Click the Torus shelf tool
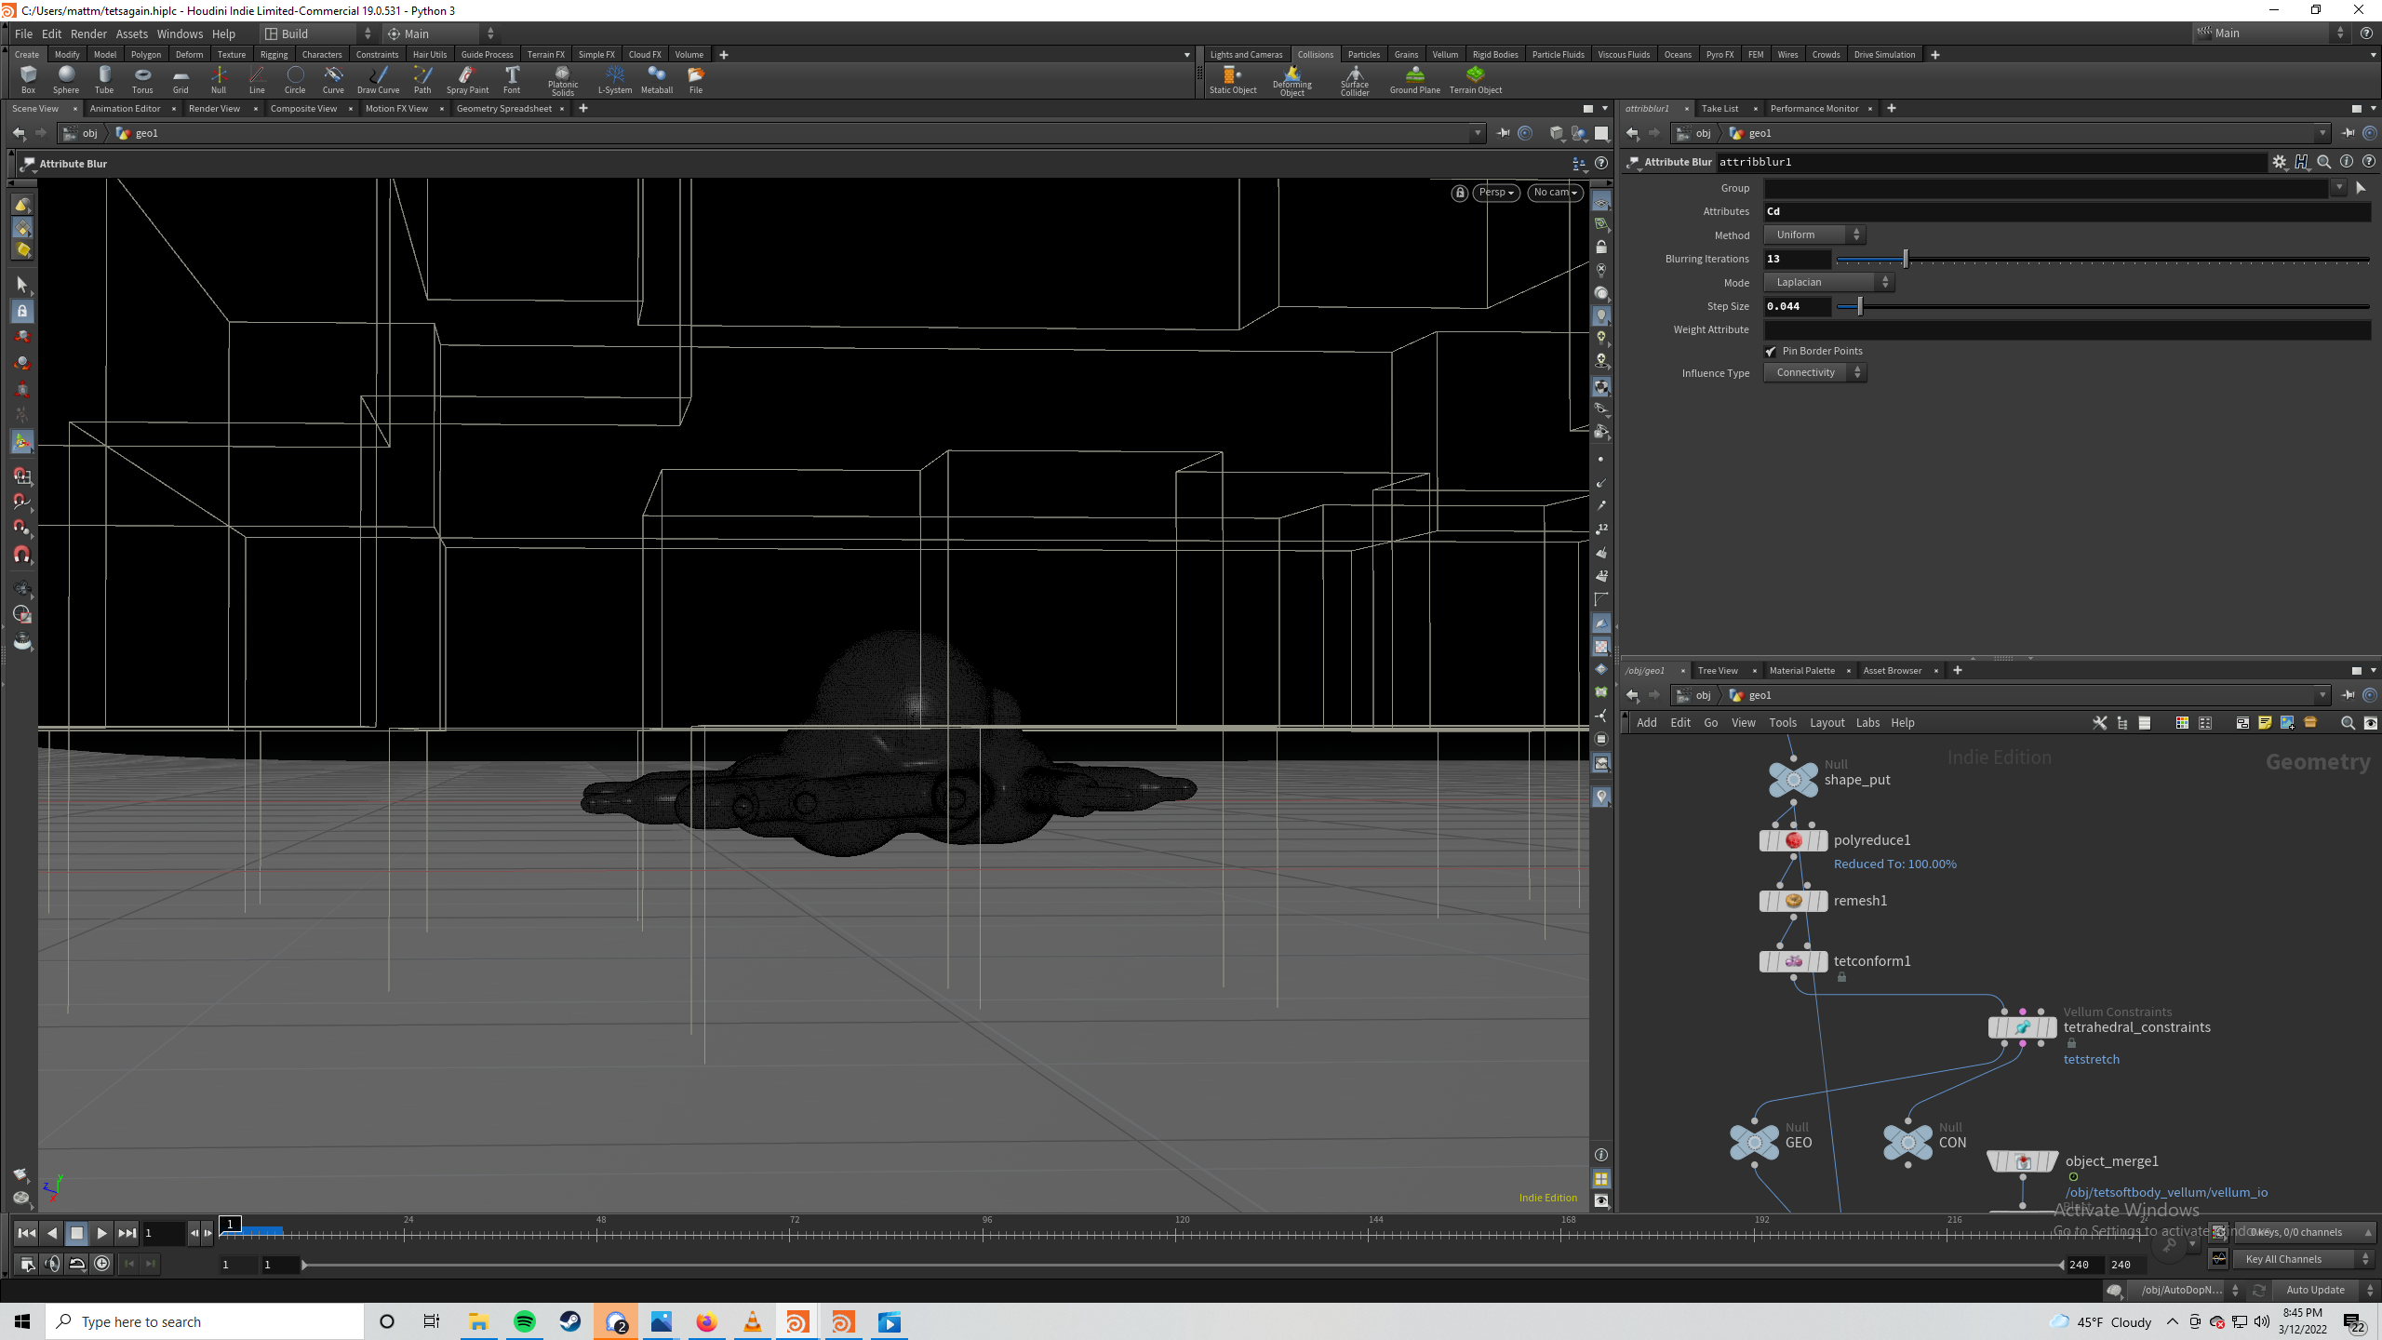 142,79
